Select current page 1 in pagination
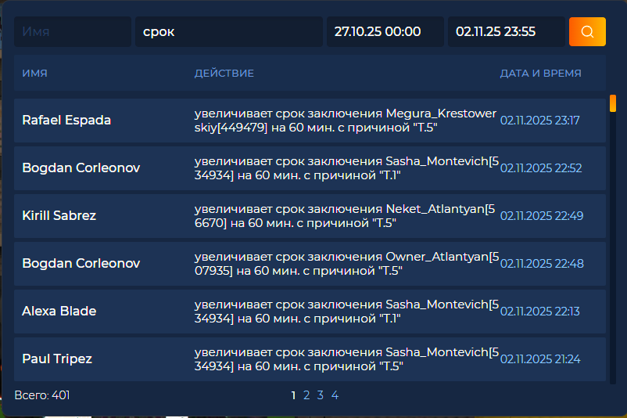Image resolution: width=627 pixels, height=418 pixels. point(293,395)
